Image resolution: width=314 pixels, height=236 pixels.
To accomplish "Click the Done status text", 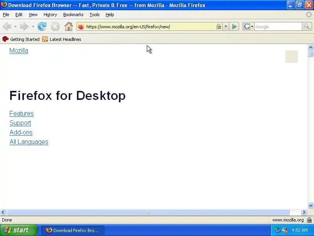I will tap(7, 220).
